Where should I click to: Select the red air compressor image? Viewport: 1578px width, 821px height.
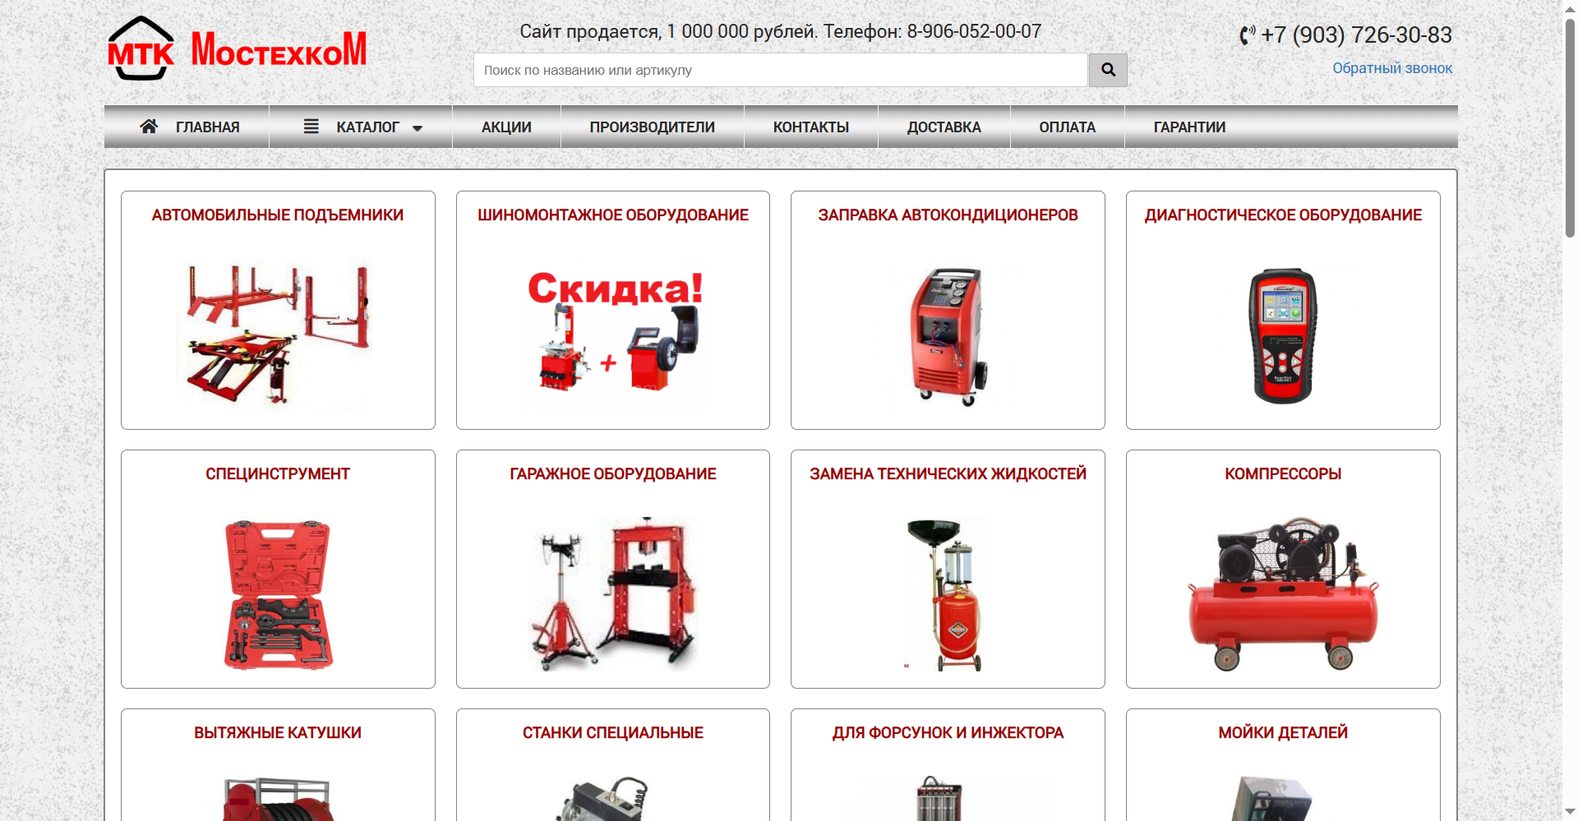(x=1282, y=593)
